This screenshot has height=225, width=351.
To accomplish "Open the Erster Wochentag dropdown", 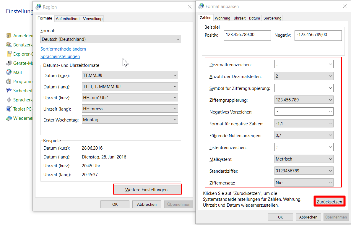I will [x=130, y=120].
